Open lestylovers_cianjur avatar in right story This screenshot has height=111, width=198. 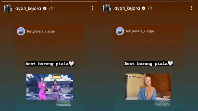coord(120,31)
